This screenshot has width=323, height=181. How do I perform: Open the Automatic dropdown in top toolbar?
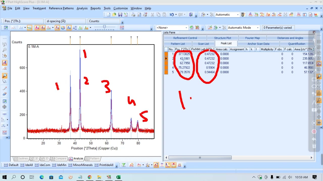[x=237, y=15]
